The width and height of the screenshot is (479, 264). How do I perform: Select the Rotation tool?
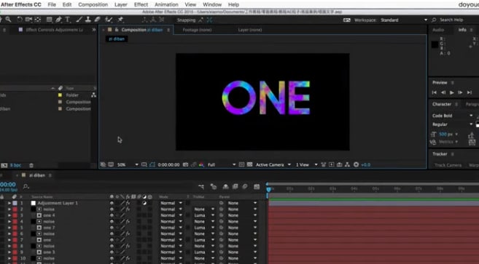(x=20, y=20)
